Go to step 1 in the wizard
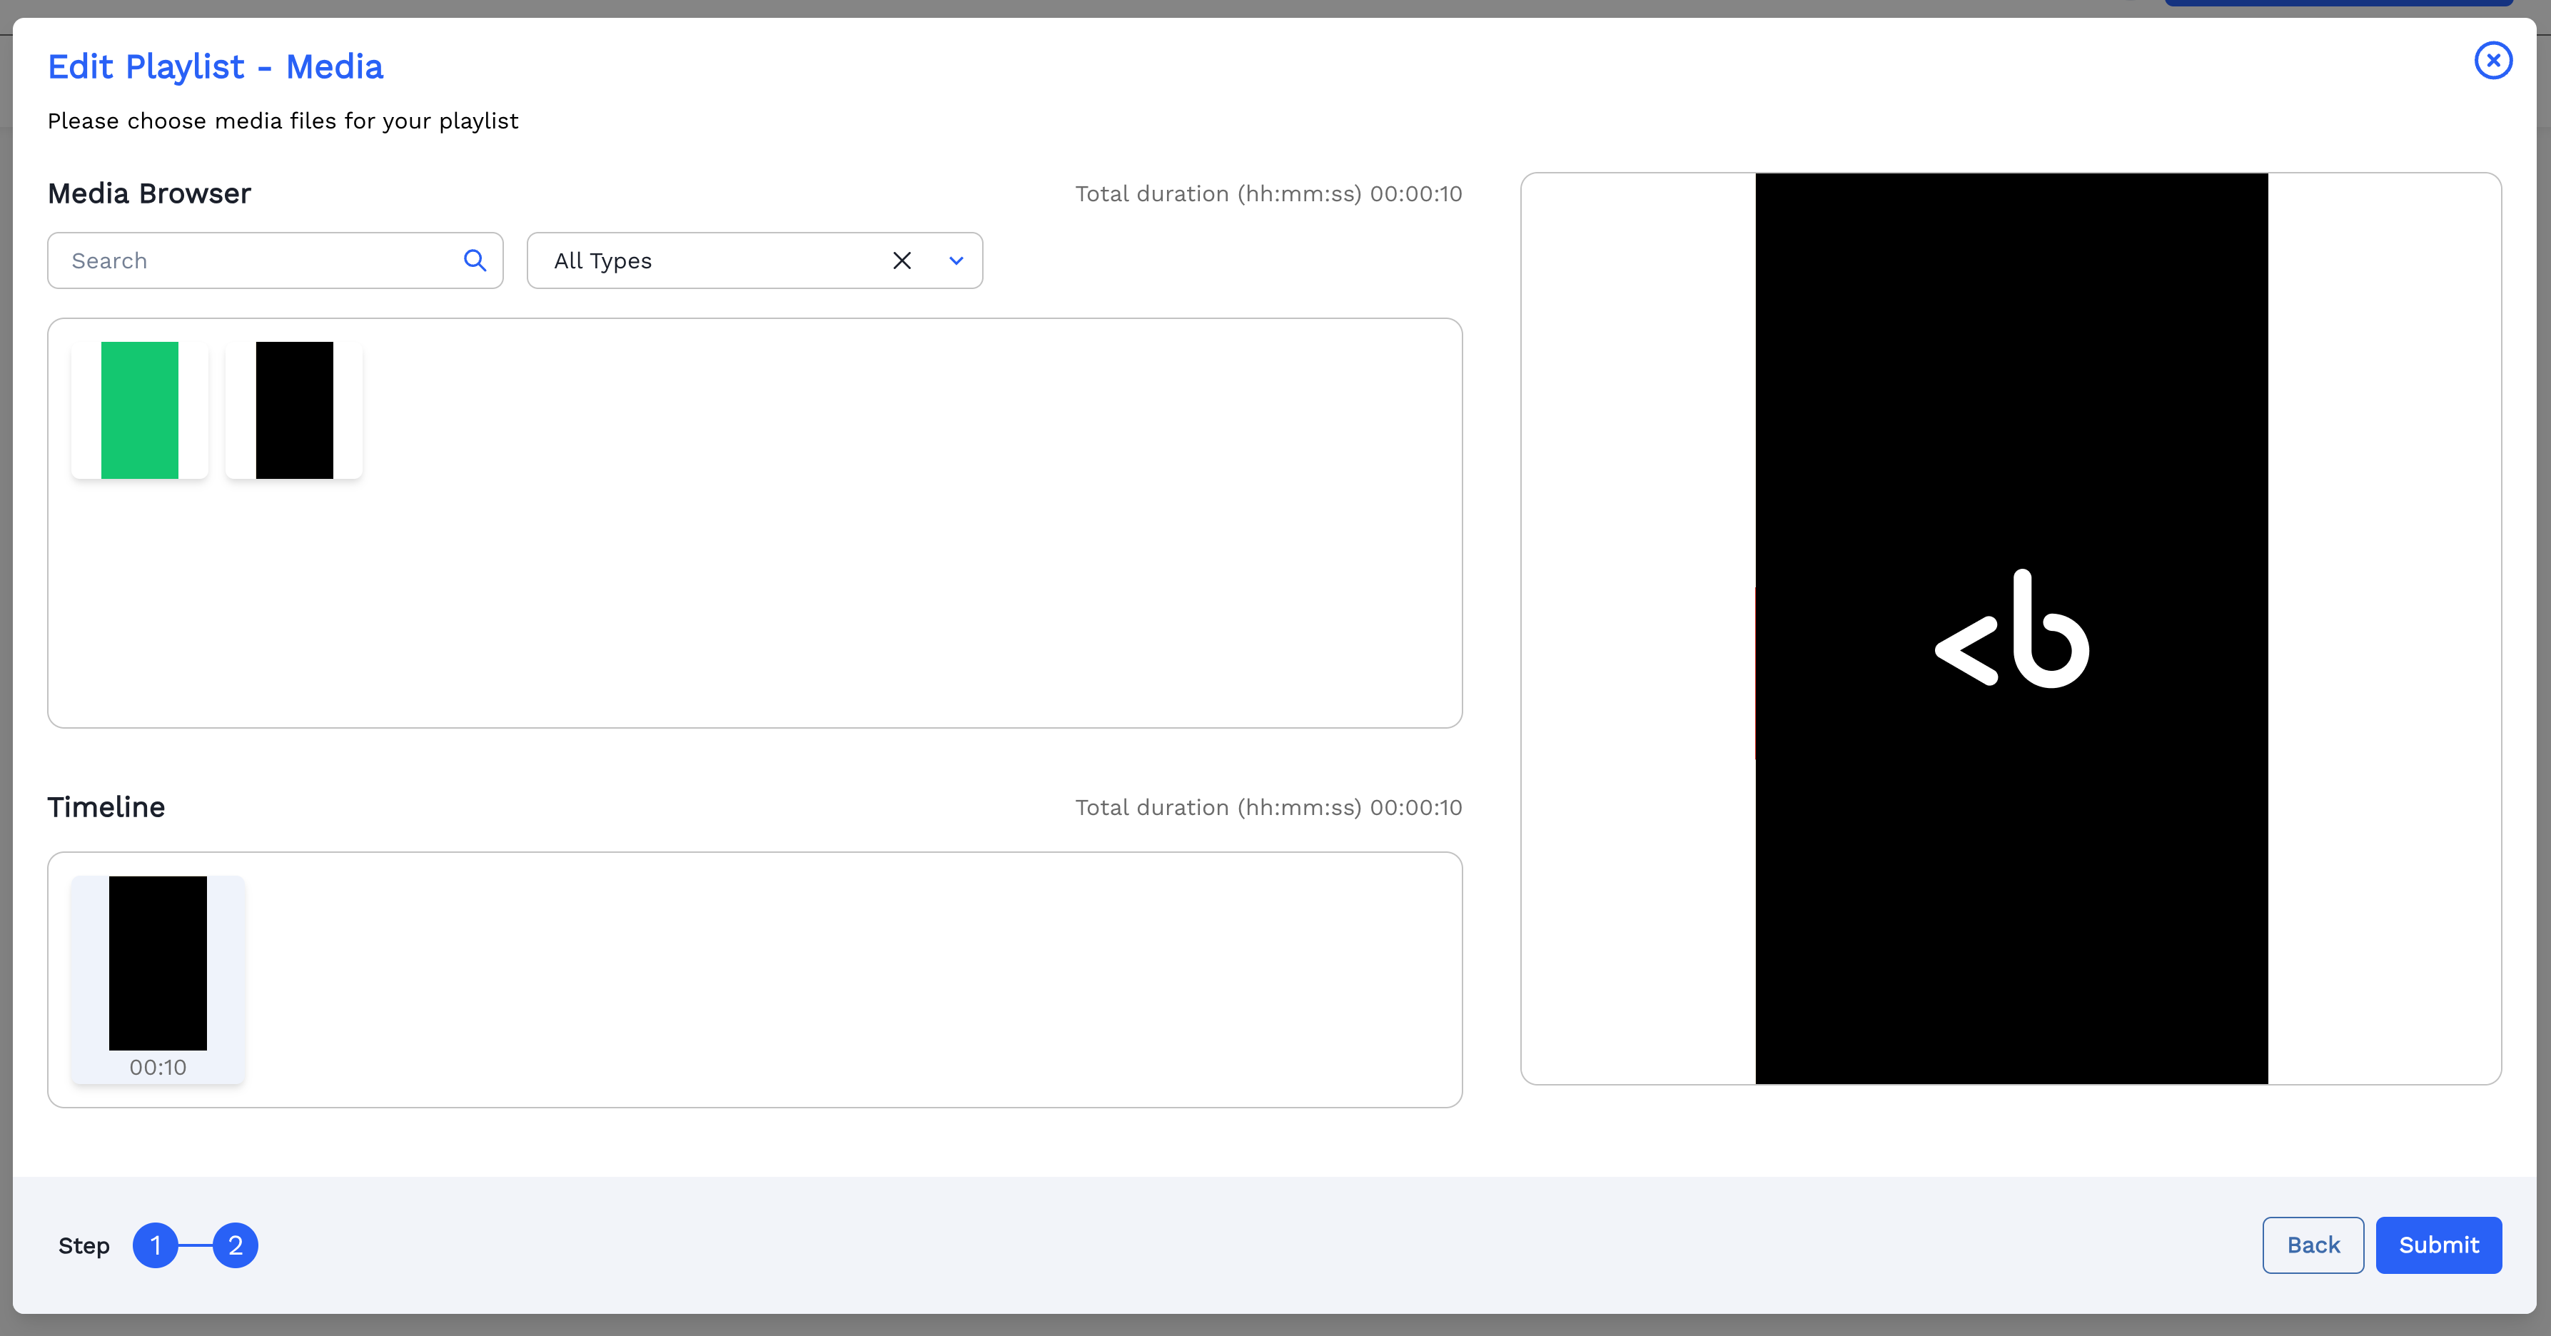The image size is (2551, 1336). (x=156, y=1245)
